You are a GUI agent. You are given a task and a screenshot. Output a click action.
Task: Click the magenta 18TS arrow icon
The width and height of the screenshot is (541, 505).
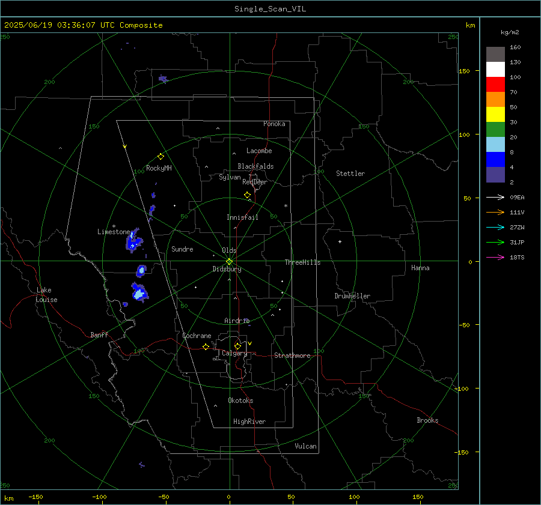click(495, 257)
